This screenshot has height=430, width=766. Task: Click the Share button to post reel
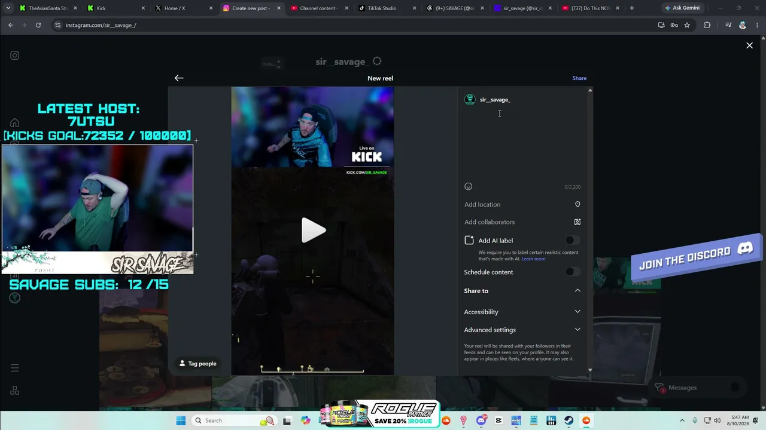pyautogui.click(x=579, y=78)
